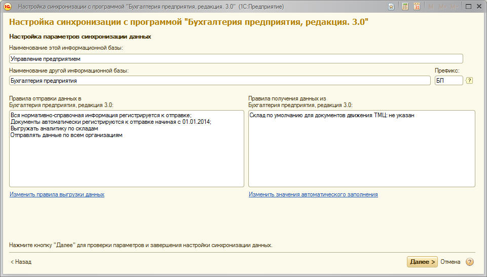Open the calendar icon in title bar

pos(417,7)
